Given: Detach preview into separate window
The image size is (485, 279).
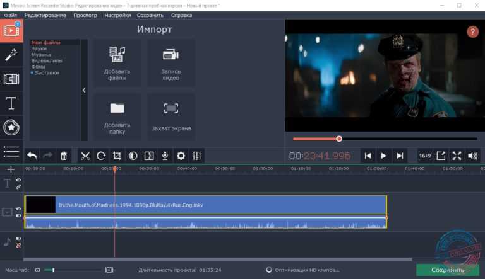Looking at the screenshot, I should coord(441,156).
